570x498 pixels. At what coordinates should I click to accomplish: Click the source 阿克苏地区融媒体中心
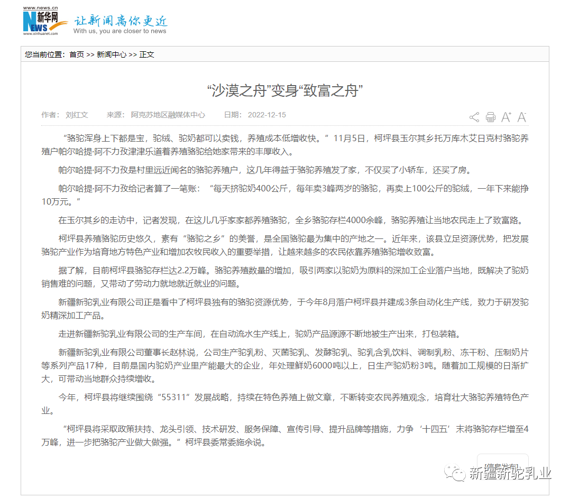click(x=168, y=115)
